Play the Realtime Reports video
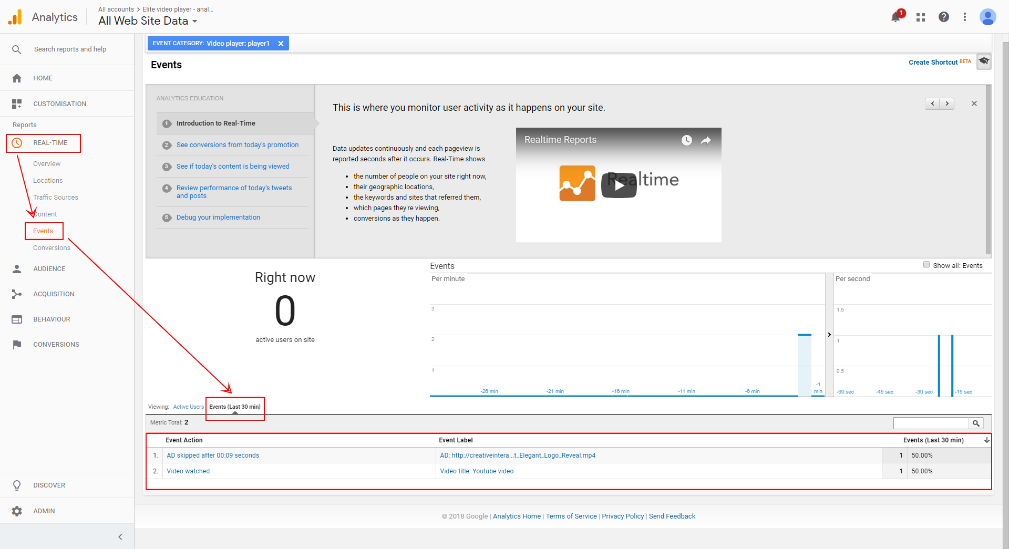The image size is (1009, 549). [619, 185]
